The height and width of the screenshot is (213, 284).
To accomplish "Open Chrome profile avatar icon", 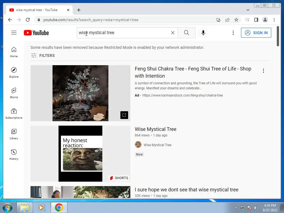I will click(265, 20).
